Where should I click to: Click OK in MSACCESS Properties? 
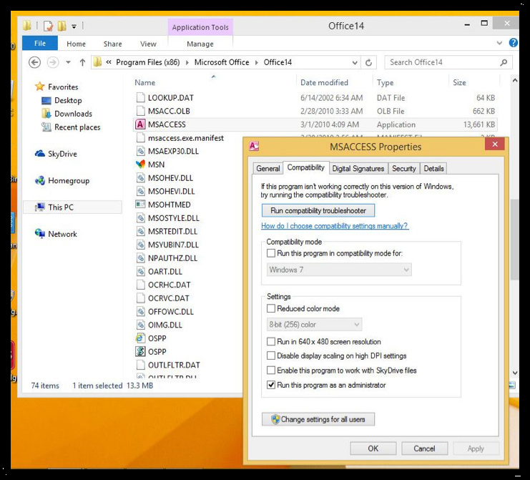pos(373,449)
